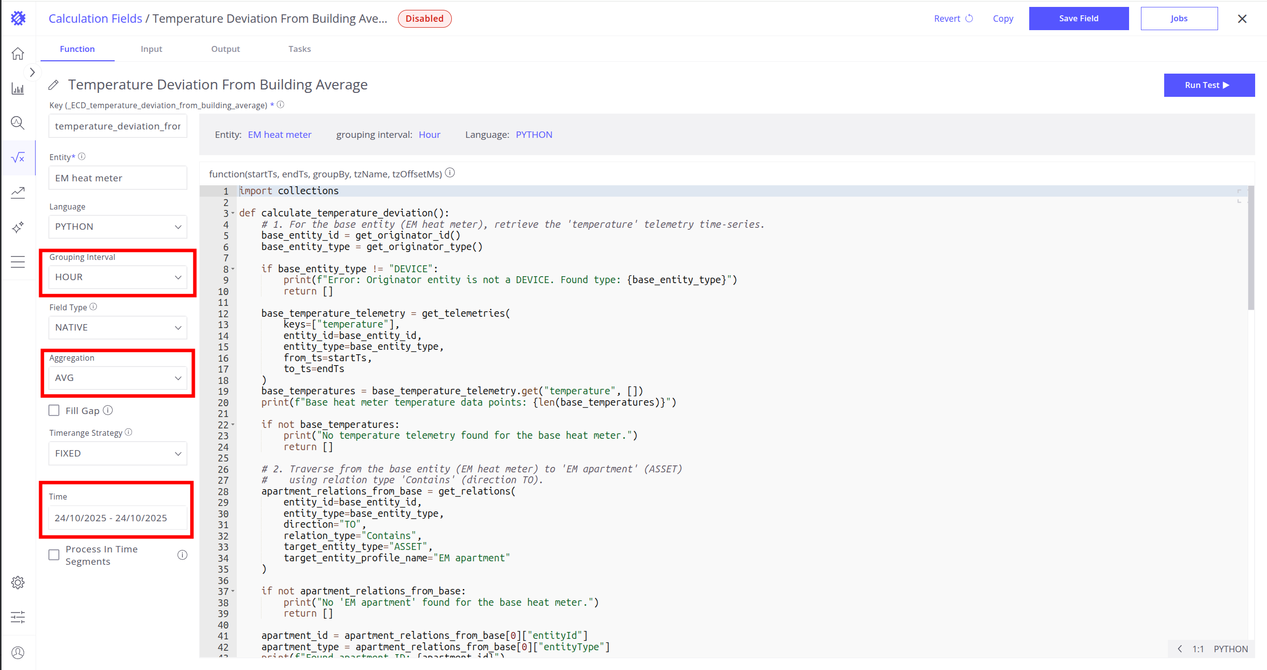Click the Save Field button
The height and width of the screenshot is (670, 1267).
[1078, 18]
